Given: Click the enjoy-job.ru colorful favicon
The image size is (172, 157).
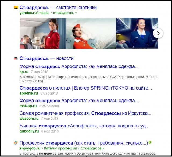Looking at the screenshot, I should (16, 143).
